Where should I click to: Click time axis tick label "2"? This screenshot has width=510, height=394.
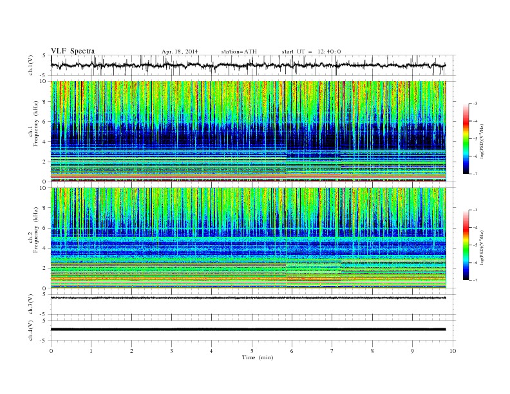point(131,351)
